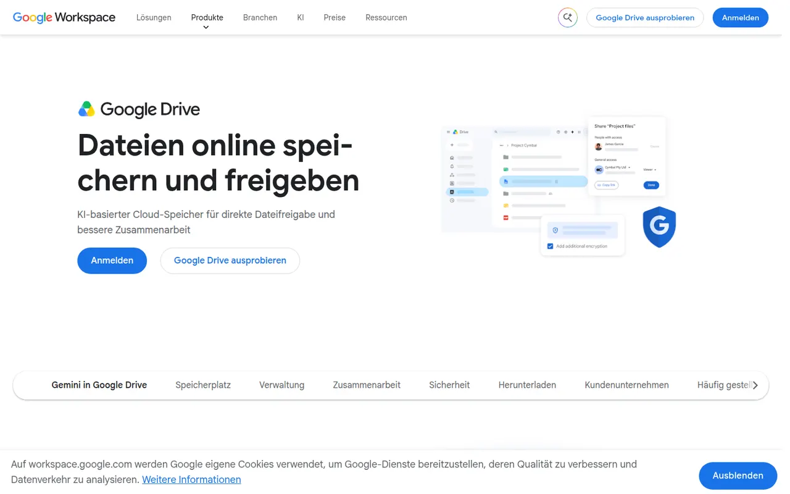Click the Google Drive triangle logo

pos(86,109)
